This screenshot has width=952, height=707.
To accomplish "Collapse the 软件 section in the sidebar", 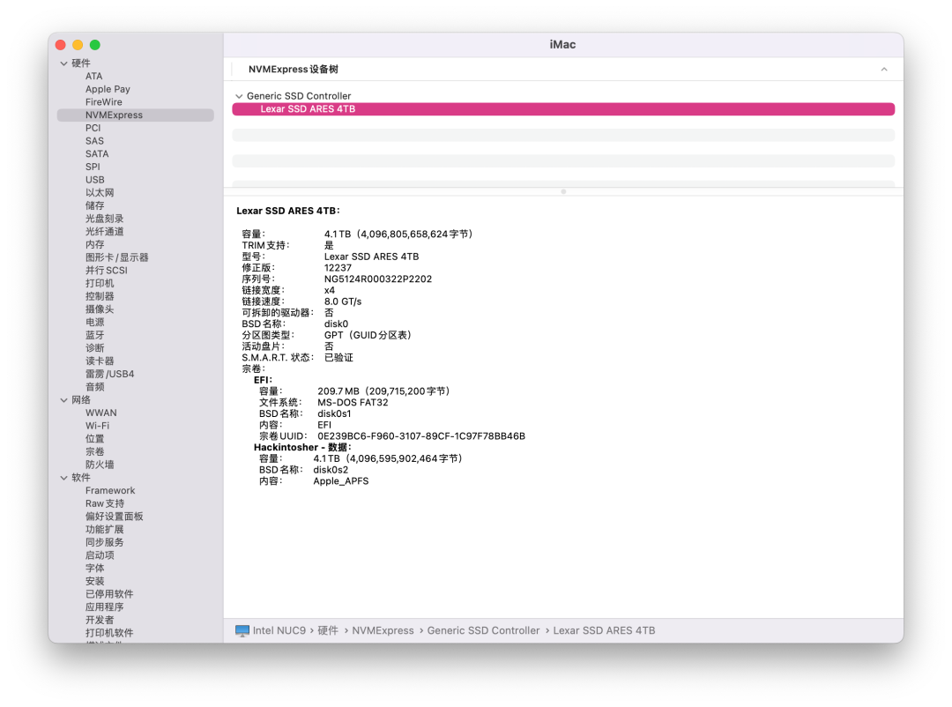I will (x=63, y=478).
